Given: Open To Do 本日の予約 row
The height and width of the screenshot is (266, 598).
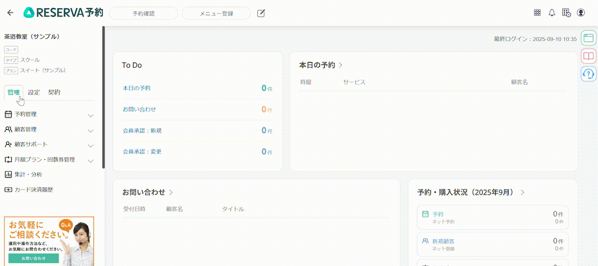Looking at the screenshot, I should pos(198,88).
